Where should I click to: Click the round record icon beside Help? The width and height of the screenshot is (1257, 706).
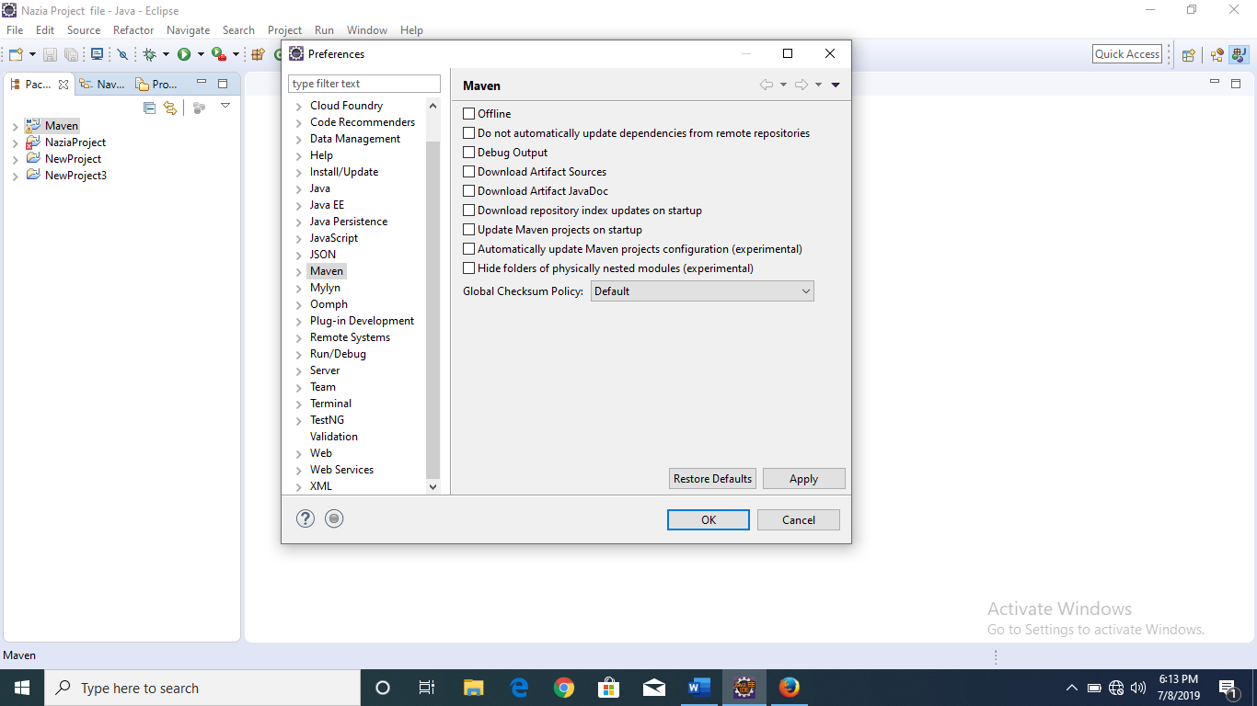[x=334, y=518]
